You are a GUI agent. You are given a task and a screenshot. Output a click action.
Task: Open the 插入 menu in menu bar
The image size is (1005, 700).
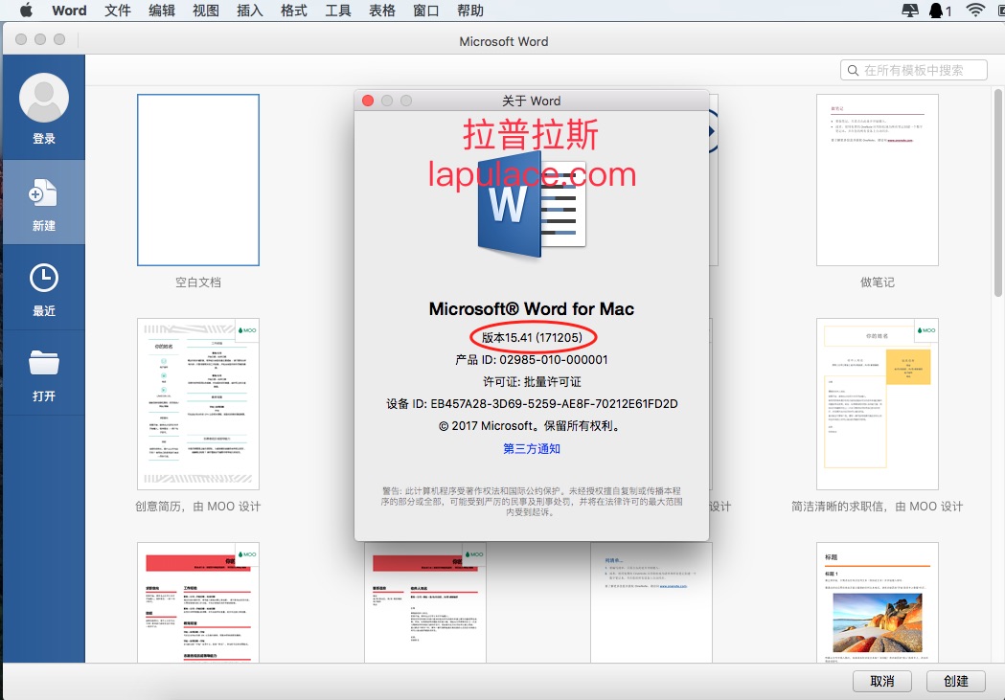pos(249,11)
